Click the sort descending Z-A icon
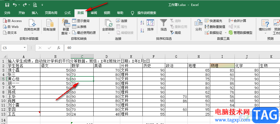Image resolution: width=280 pixels, height=124 pixels. click(142, 30)
